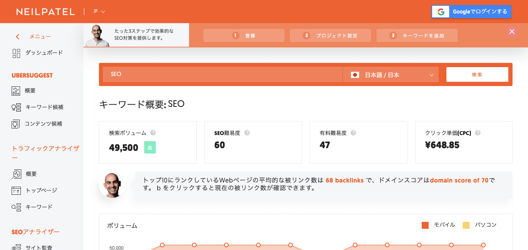Click the NEILPATEL logo
This screenshot has width=528, height=250.
[x=46, y=12]
